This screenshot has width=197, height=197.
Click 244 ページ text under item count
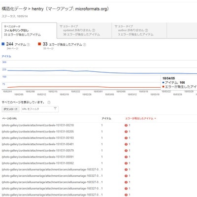(x=12, y=49)
